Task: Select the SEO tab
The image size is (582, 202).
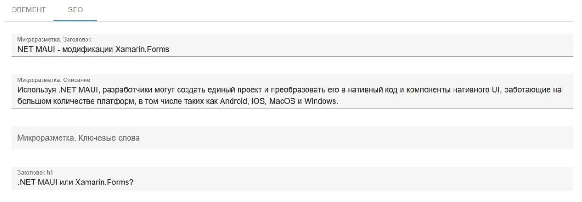Action: click(75, 10)
